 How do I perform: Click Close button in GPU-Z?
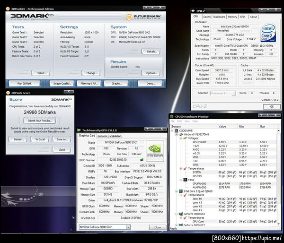click(158, 227)
